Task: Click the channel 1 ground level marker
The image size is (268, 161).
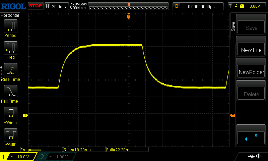Action: coord(25,115)
